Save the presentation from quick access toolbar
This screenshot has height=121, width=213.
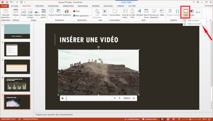click(7, 2)
